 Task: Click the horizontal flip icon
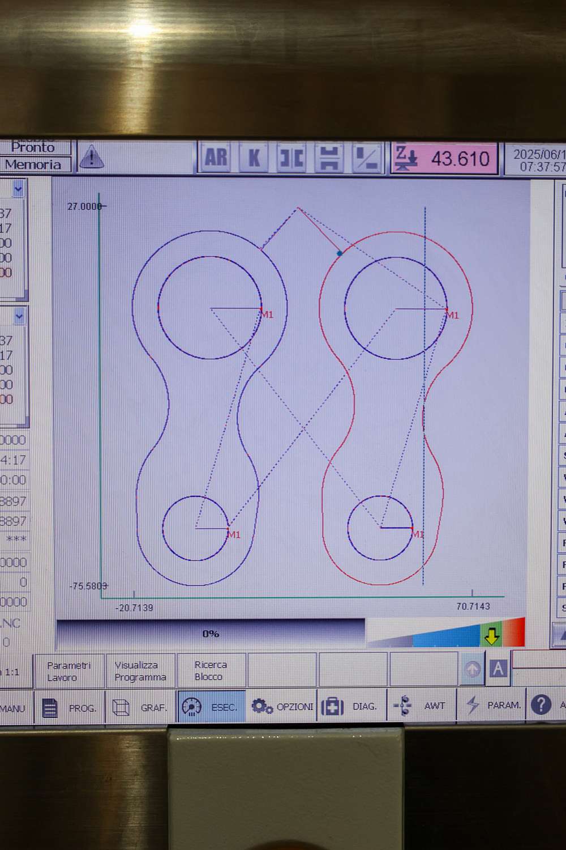[329, 158]
